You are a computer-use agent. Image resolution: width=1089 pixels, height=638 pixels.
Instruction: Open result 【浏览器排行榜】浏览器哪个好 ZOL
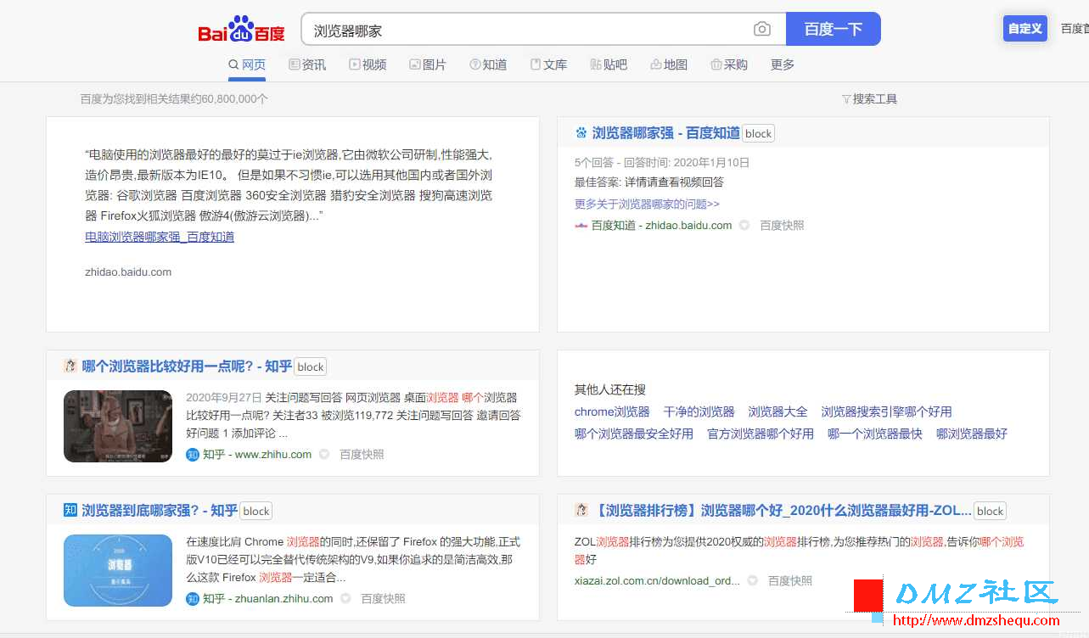click(x=782, y=511)
